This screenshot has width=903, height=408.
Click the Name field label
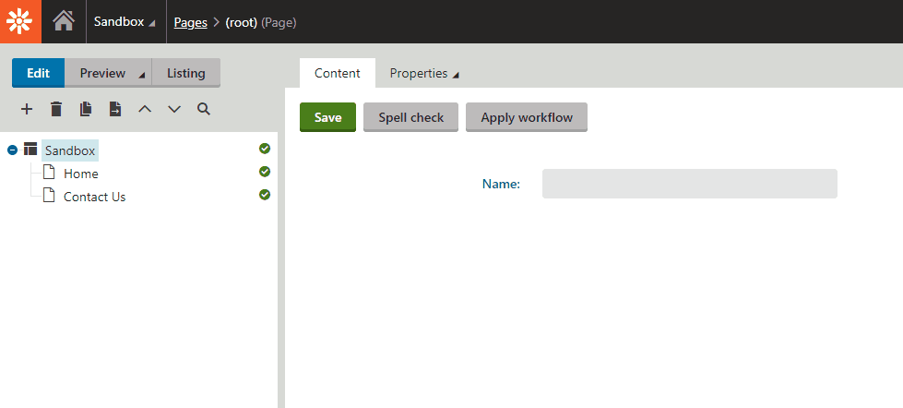click(x=501, y=184)
